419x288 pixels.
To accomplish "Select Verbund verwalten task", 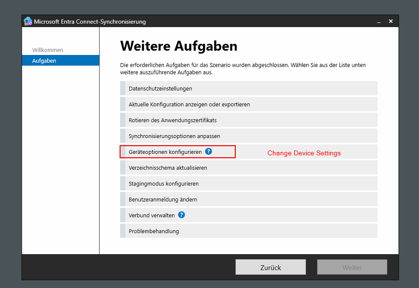I will coord(248,215).
